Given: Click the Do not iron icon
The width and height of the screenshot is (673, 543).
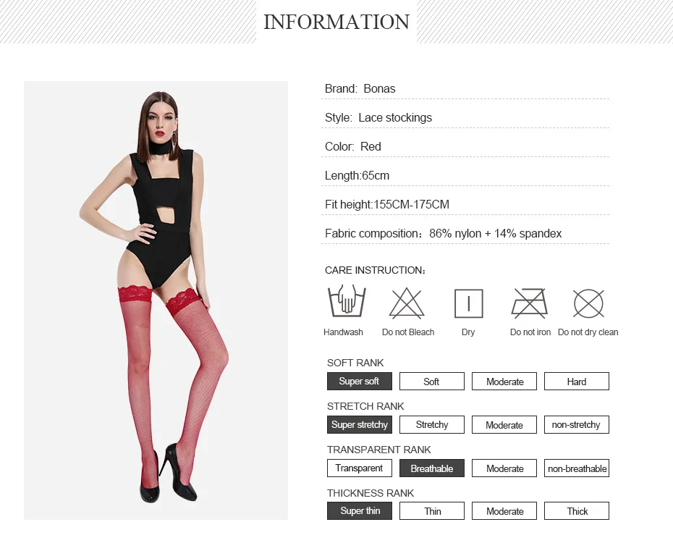Looking at the screenshot, I should [x=530, y=303].
